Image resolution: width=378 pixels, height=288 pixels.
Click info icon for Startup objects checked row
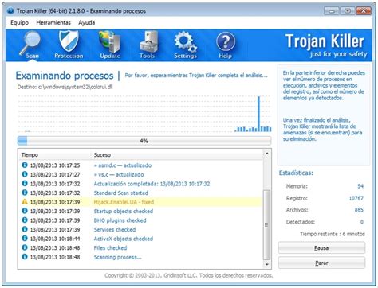point(25,211)
